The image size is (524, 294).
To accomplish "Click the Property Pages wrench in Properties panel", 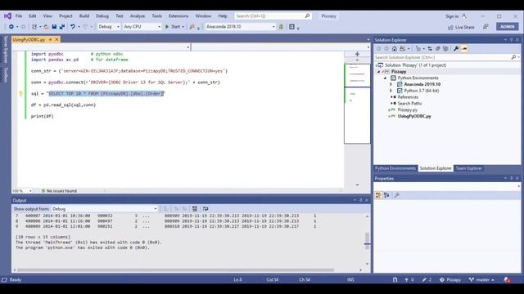I will 396,195.
